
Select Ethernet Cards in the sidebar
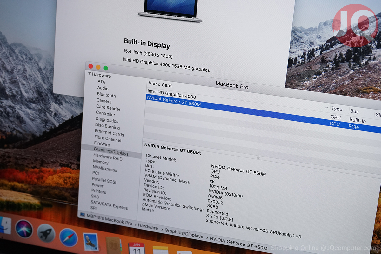(x=109, y=133)
